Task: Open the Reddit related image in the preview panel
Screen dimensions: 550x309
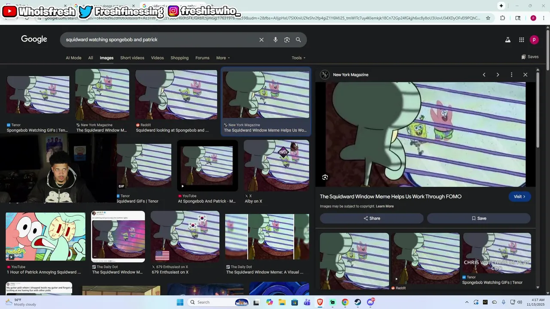Action: (425, 258)
